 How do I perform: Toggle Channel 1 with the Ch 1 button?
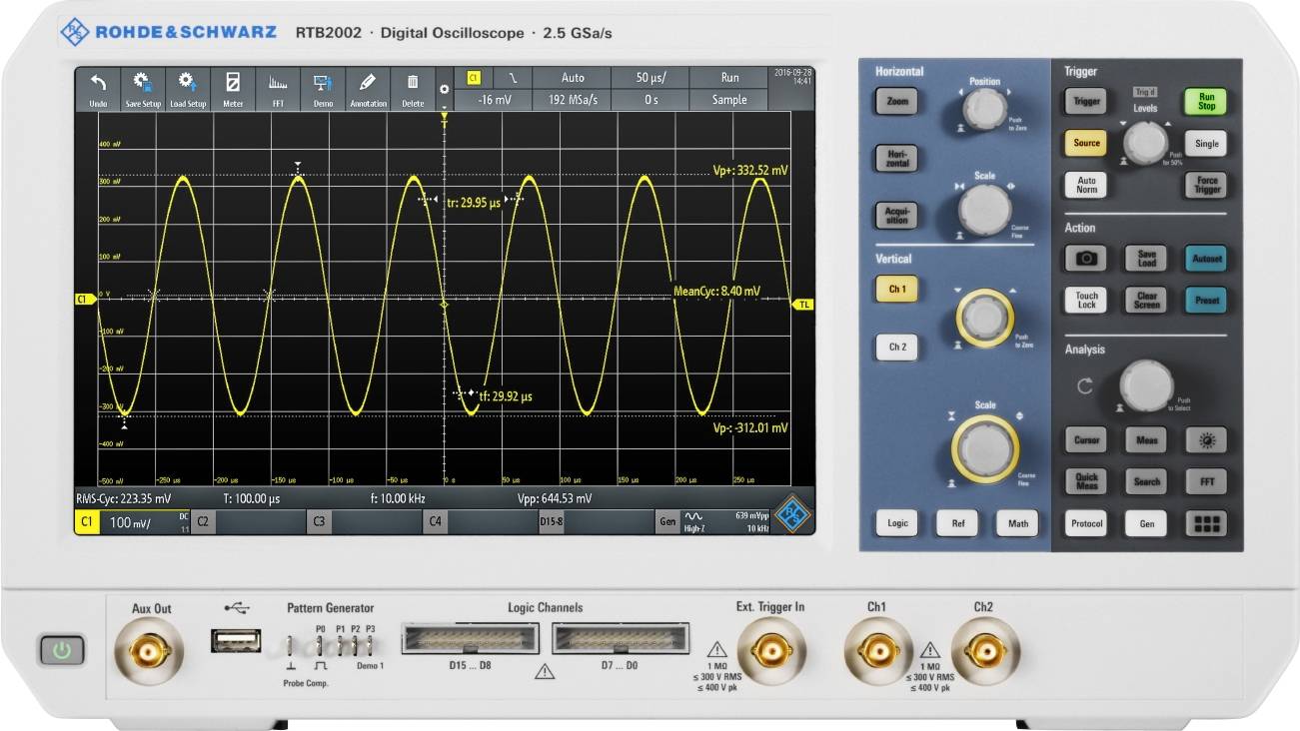point(895,289)
